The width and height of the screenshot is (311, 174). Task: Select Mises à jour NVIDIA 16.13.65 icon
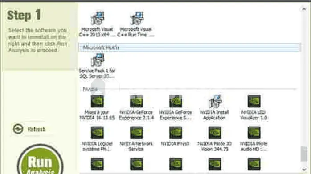97,101
